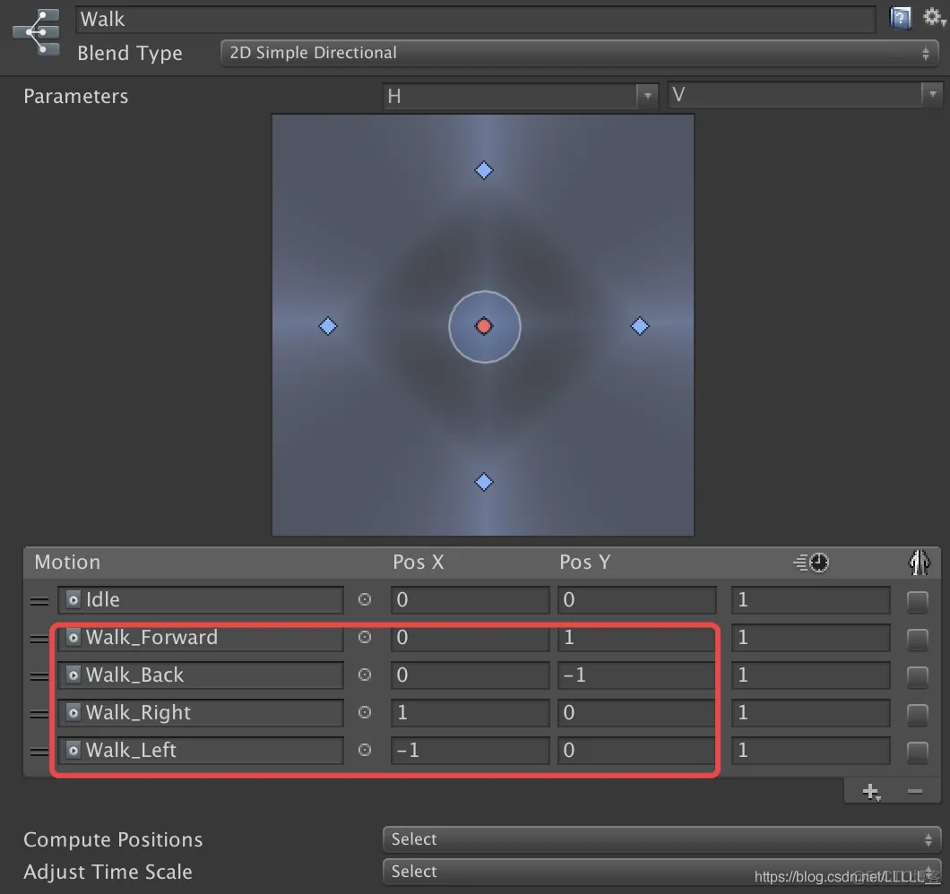
Task: Click the Walk_Left motion field
Action: coord(201,750)
